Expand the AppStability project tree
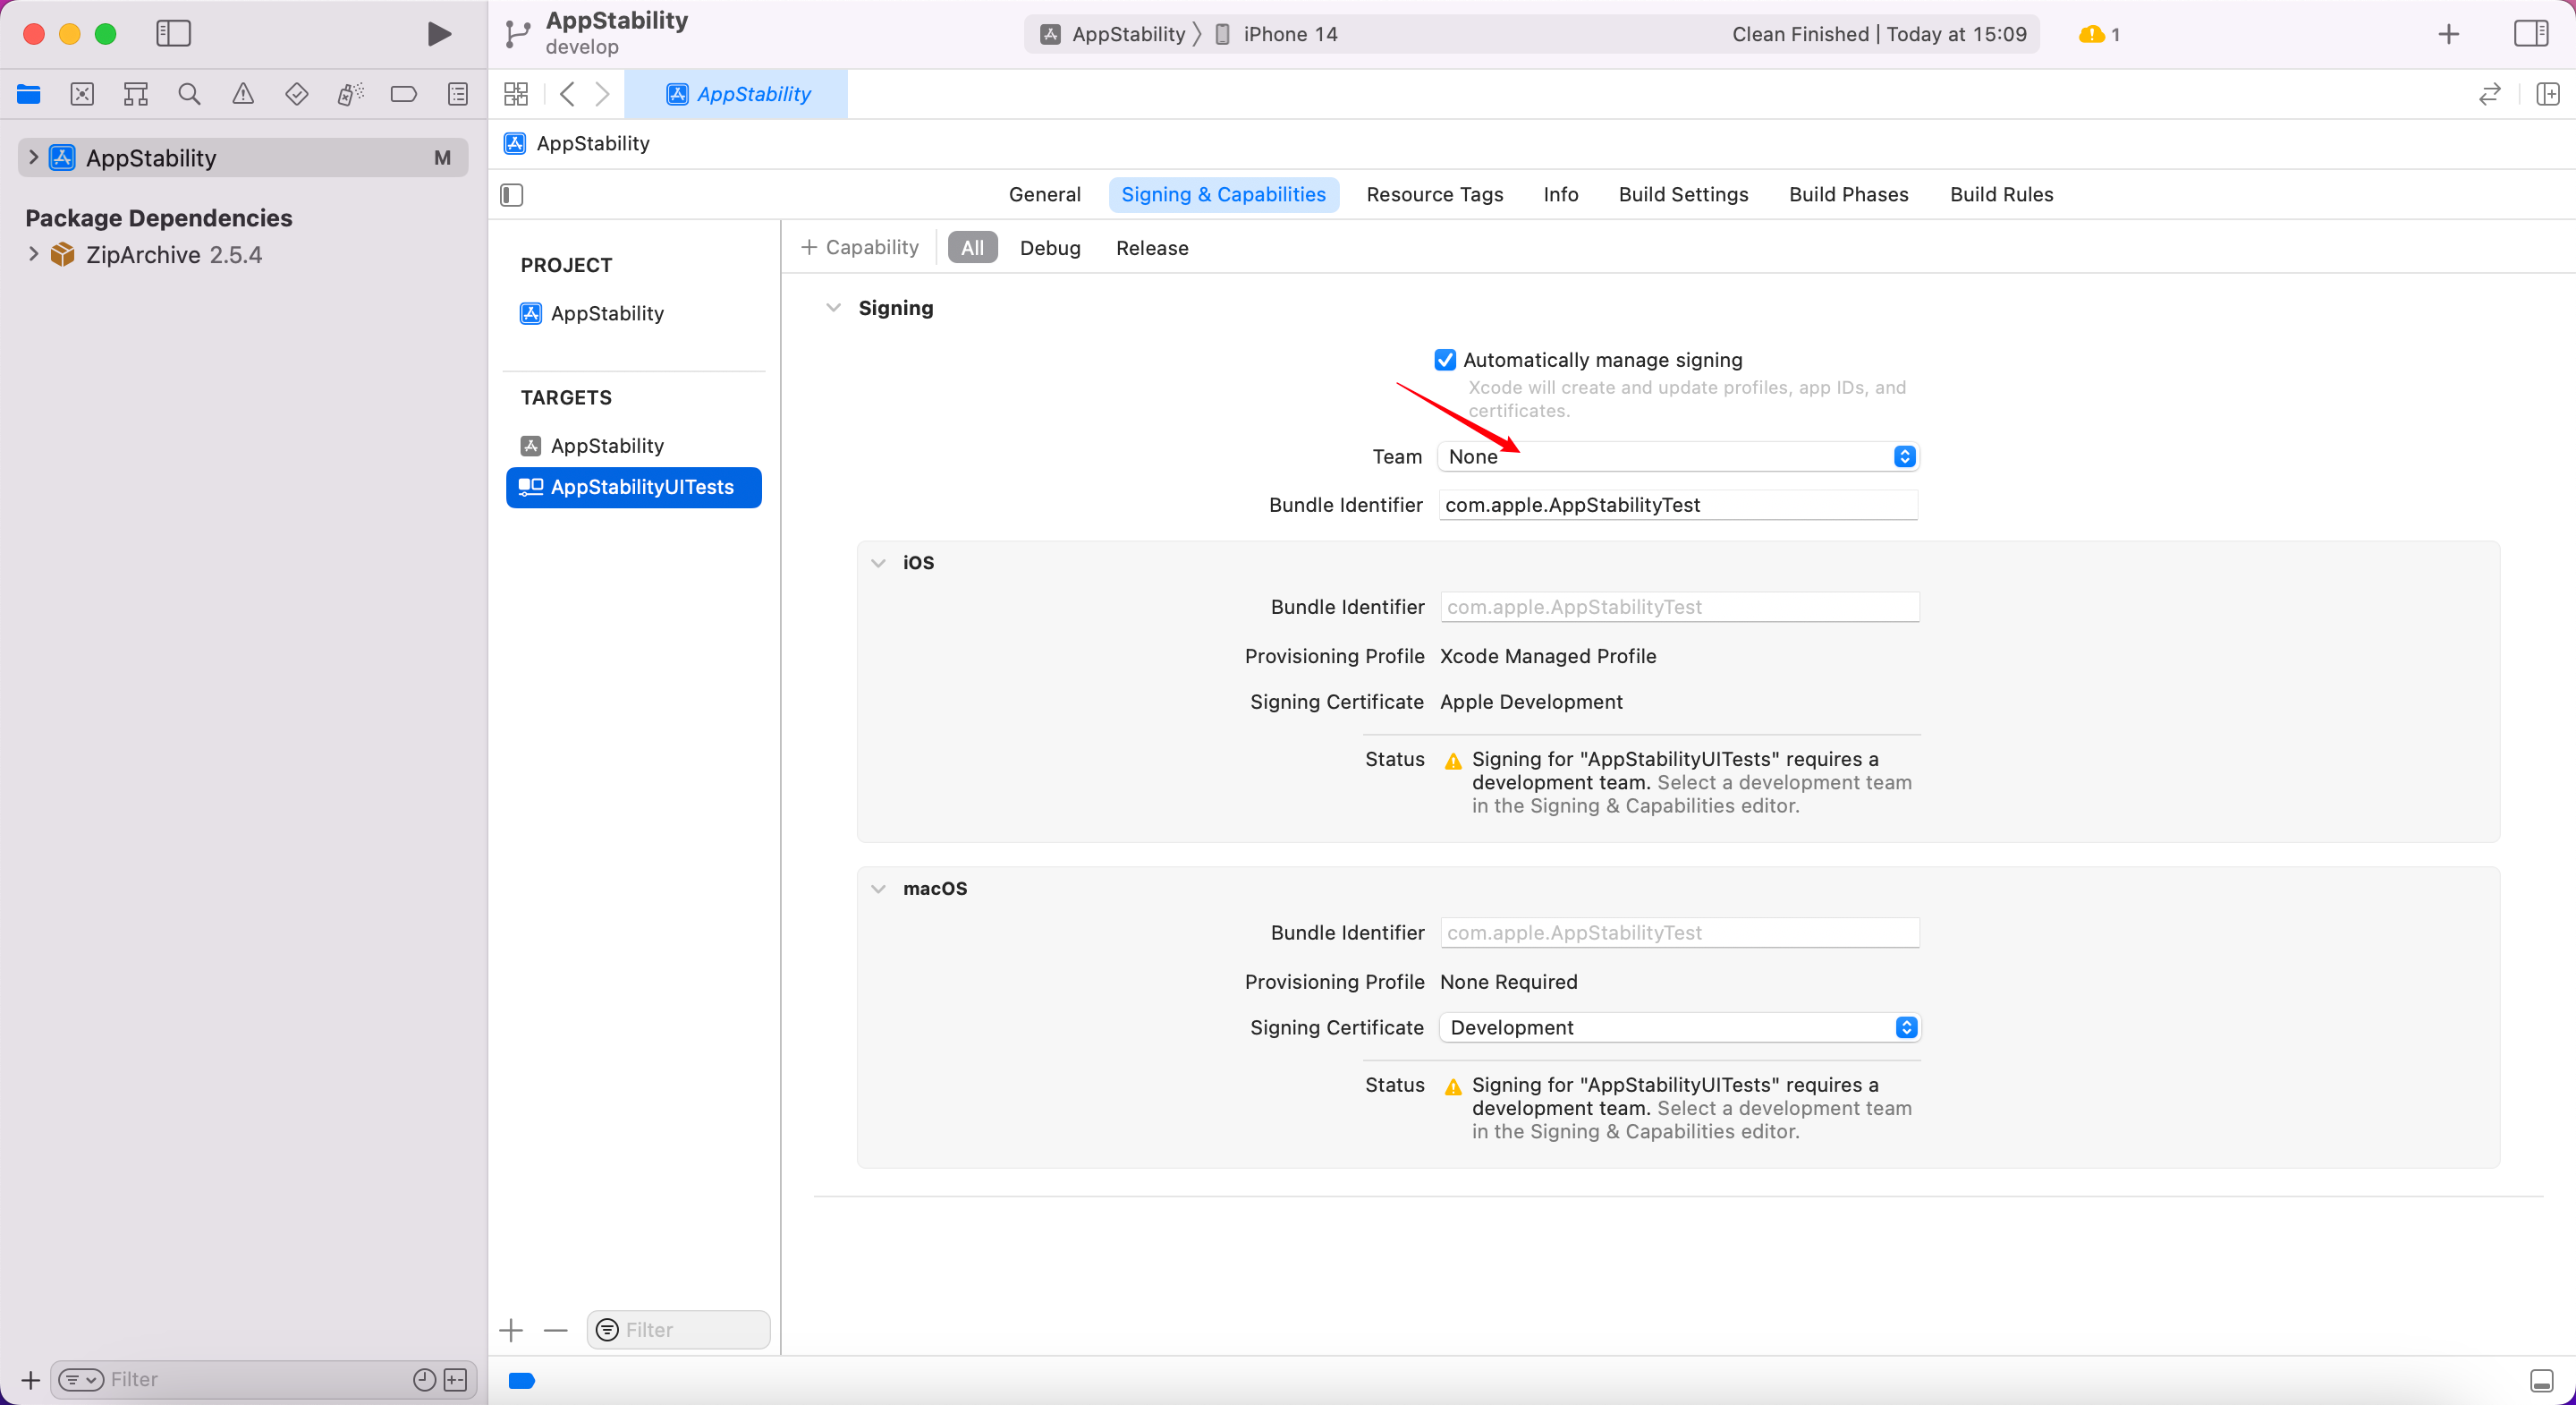Viewport: 2576px width, 1405px height. coord(33,158)
